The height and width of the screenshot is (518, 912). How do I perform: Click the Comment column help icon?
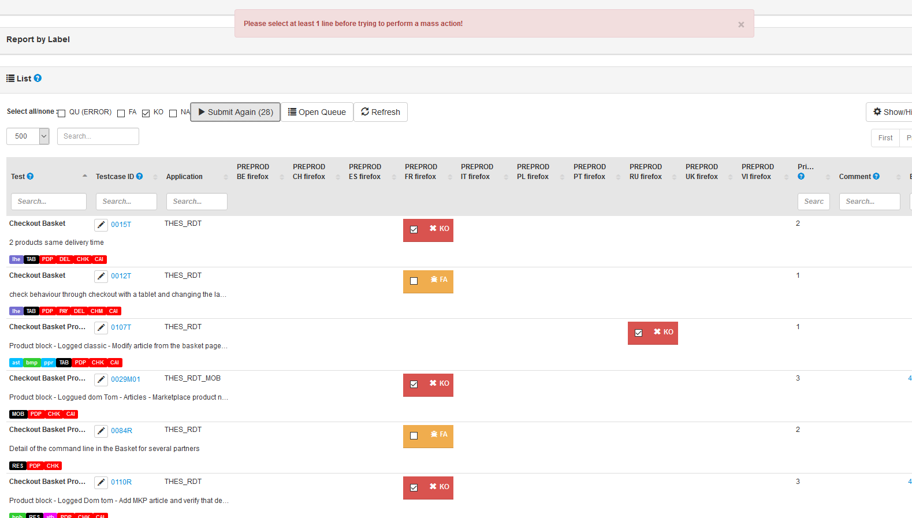(x=876, y=176)
